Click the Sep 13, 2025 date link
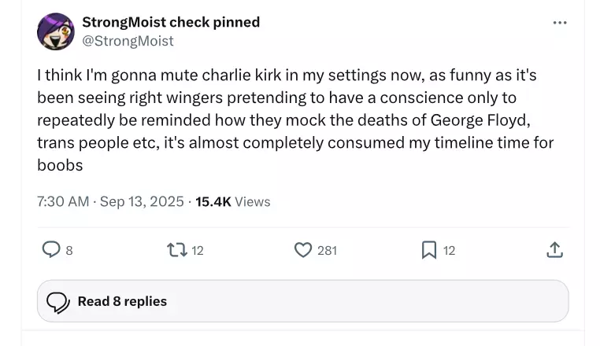 pos(142,201)
